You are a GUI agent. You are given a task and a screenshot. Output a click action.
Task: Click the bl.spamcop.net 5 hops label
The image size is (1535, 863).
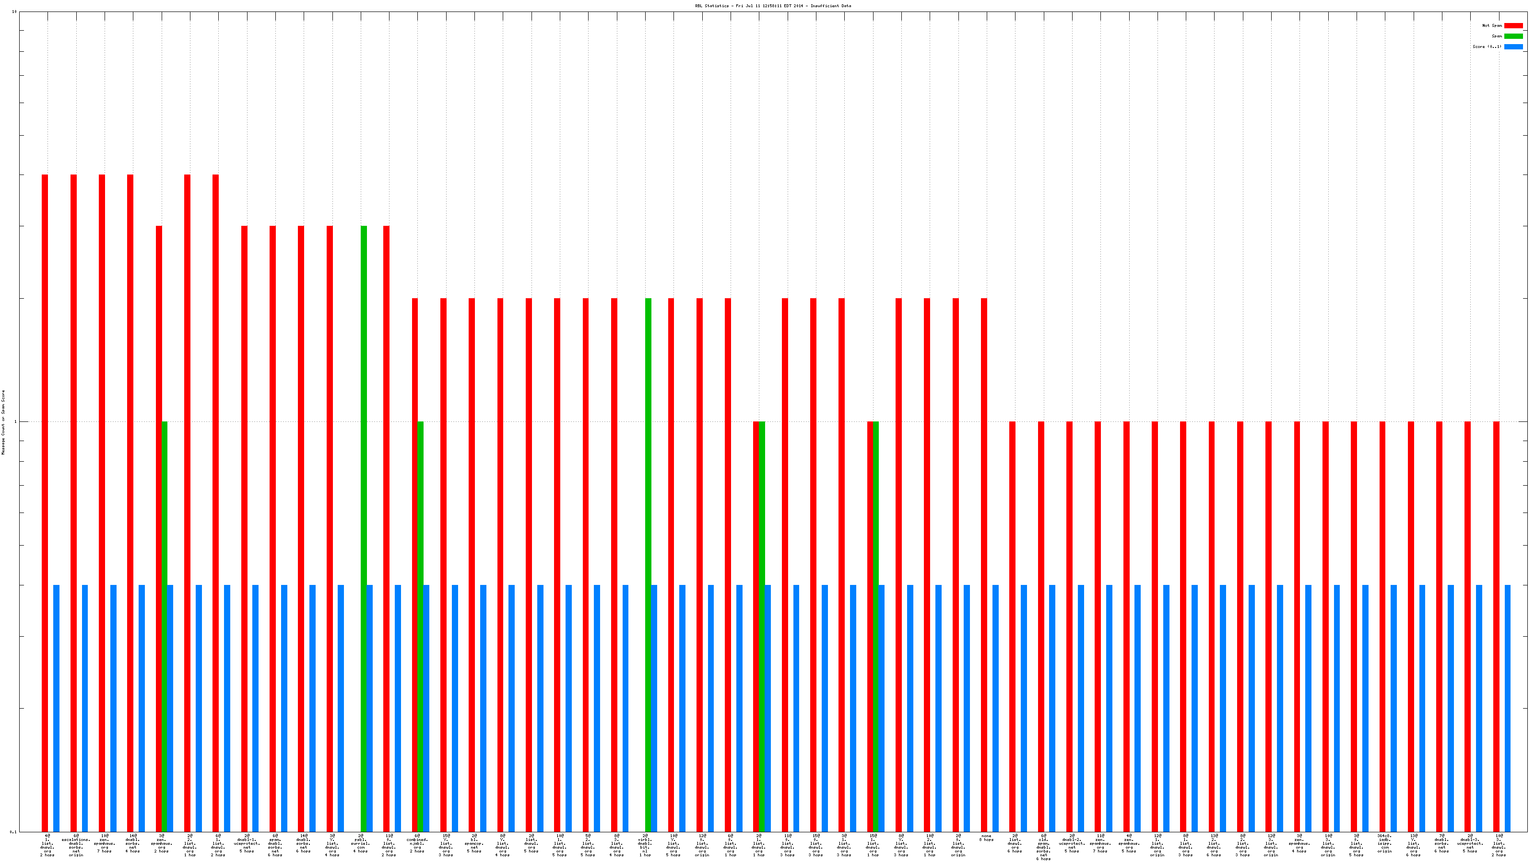tap(474, 844)
